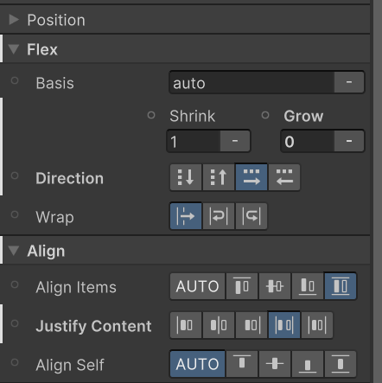The height and width of the screenshot is (383, 382).
Task: Set Align Items to center icon
Action: coord(275,286)
